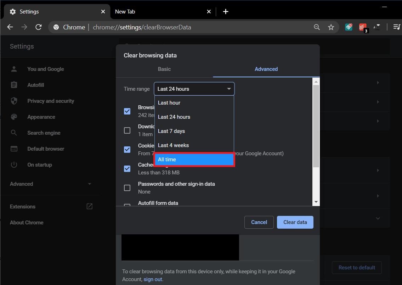
Task: Click the browser back arrow icon
Action: point(10,27)
